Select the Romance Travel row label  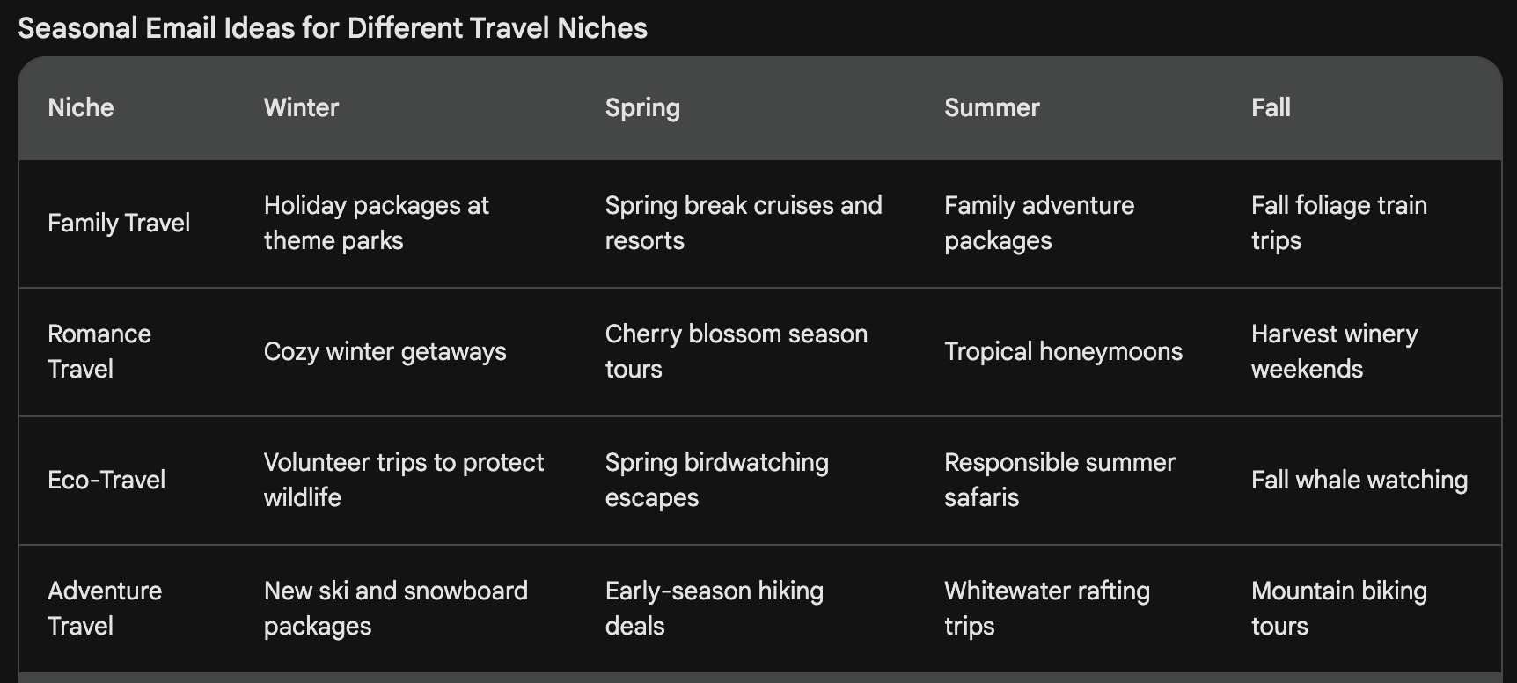(99, 351)
